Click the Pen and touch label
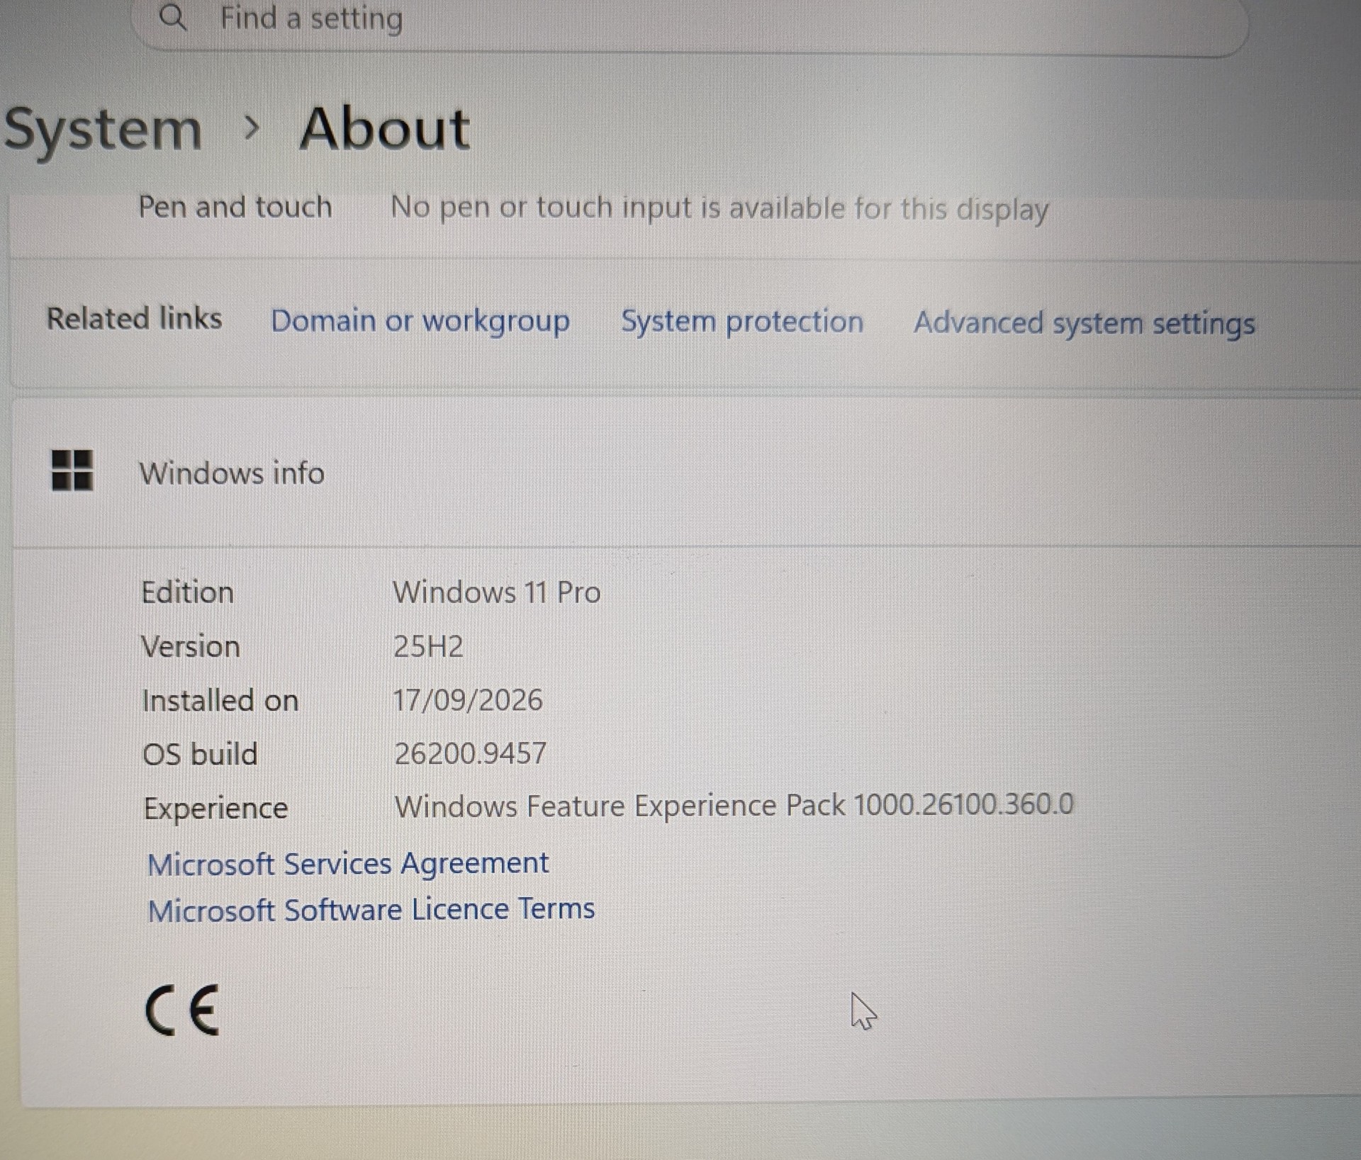The width and height of the screenshot is (1361, 1160). click(235, 208)
